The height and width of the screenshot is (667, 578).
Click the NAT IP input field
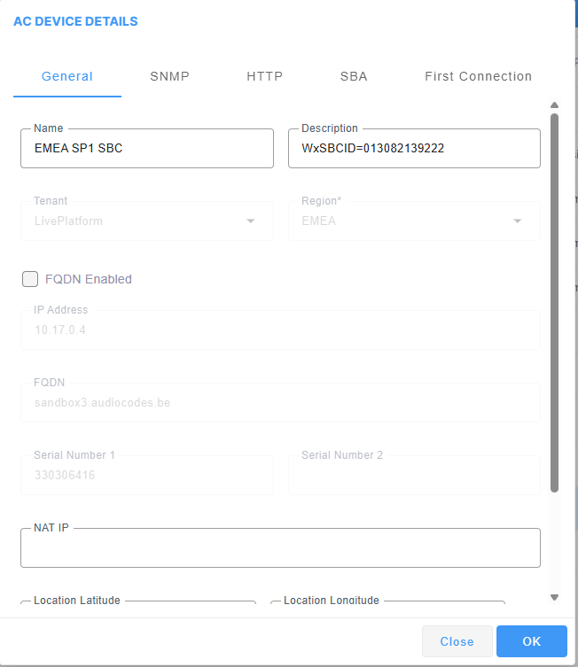280,548
